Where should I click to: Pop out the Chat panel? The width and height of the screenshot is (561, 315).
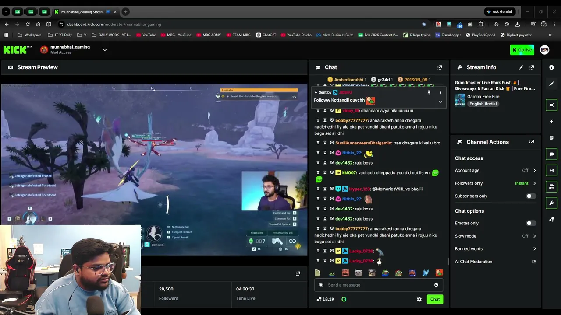pos(440,67)
